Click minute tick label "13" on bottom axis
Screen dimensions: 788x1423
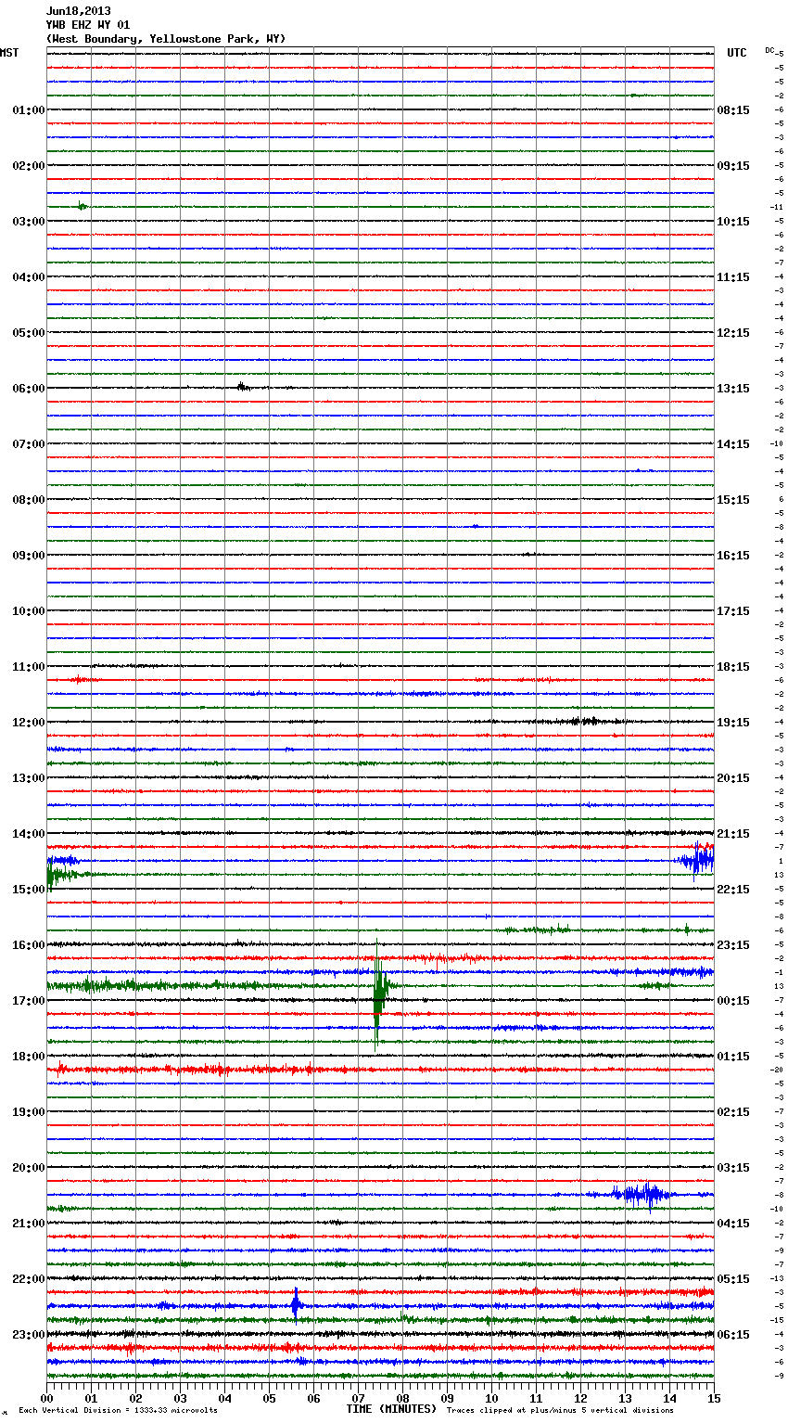click(x=626, y=1398)
